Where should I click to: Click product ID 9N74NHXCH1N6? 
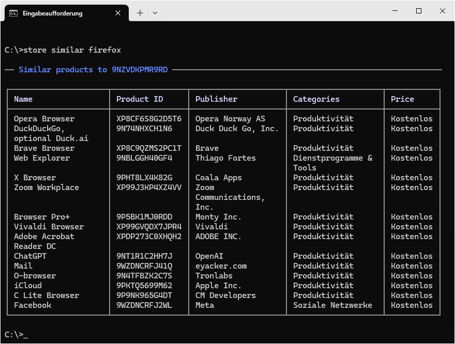pyautogui.click(x=144, y=129)
